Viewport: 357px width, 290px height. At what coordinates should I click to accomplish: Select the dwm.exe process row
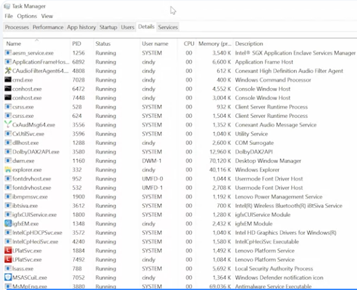180,161
